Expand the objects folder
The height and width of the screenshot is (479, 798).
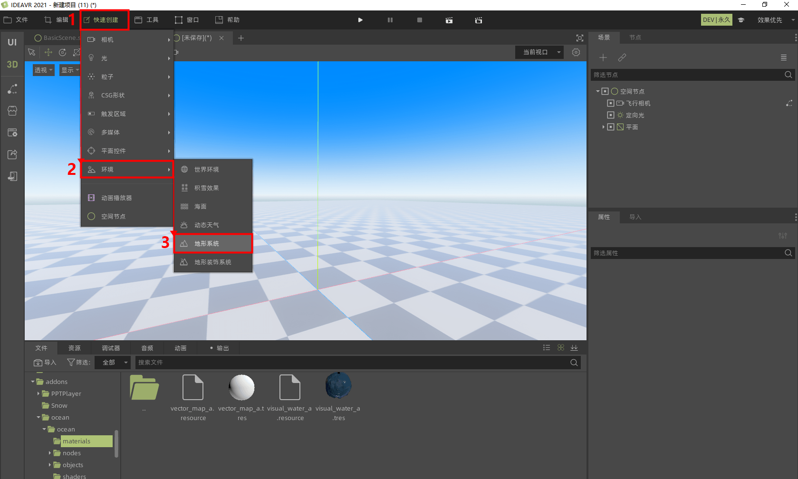(x=50, y=465)
